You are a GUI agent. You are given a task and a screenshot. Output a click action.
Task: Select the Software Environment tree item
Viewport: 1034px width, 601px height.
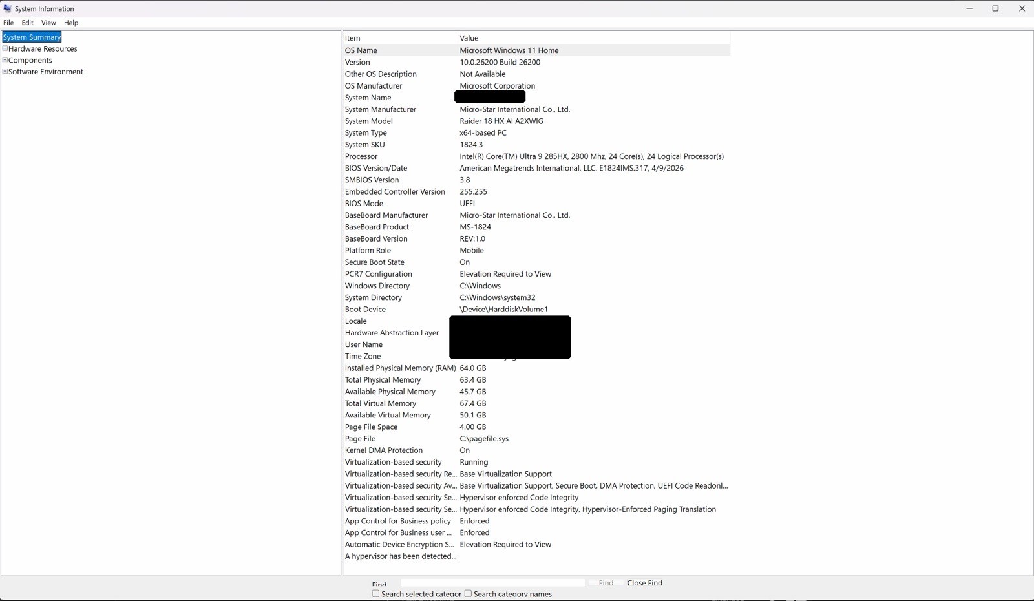(46, 72)
